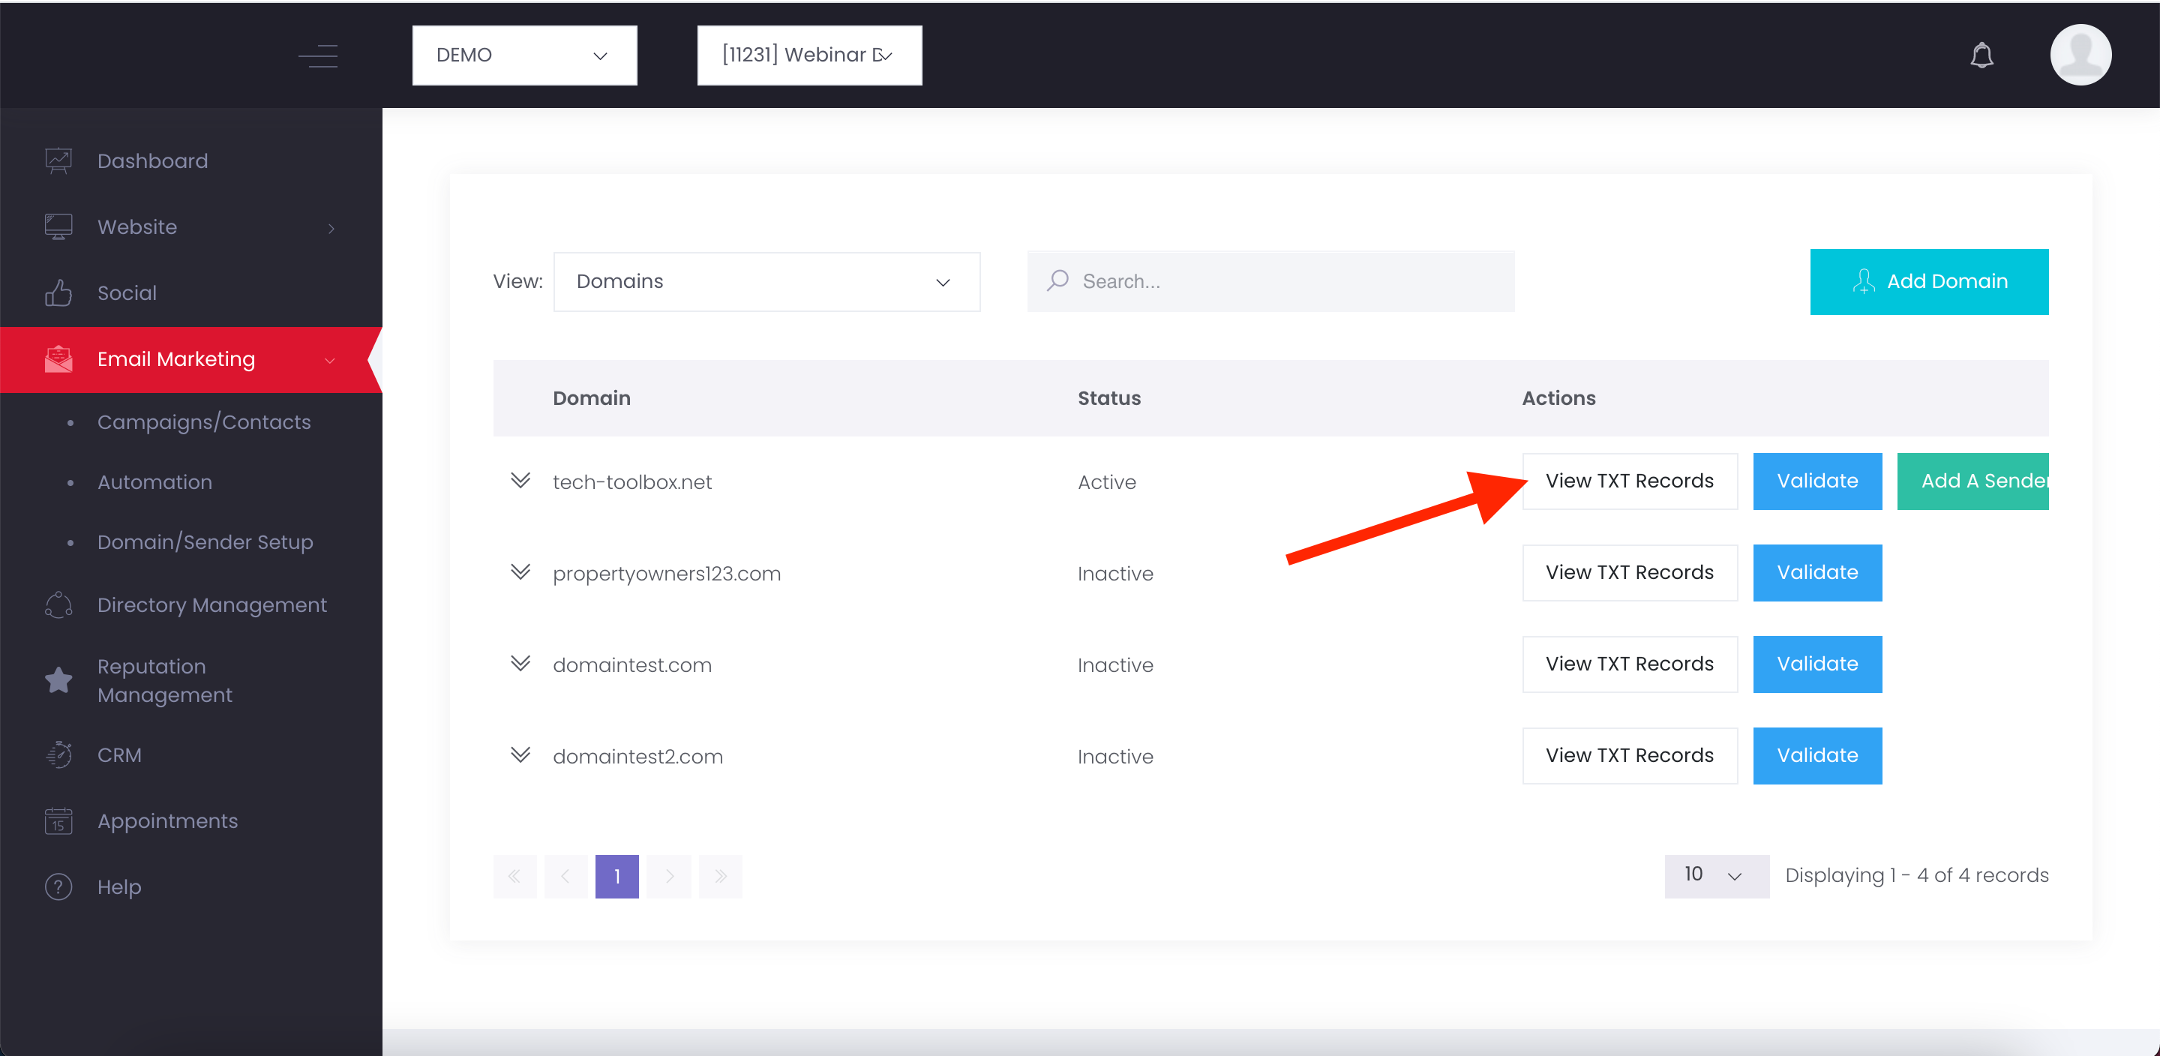View TXT Records for domaintest.com
Viewport: 2160px width, 1056px height.
click(1629, 664)
